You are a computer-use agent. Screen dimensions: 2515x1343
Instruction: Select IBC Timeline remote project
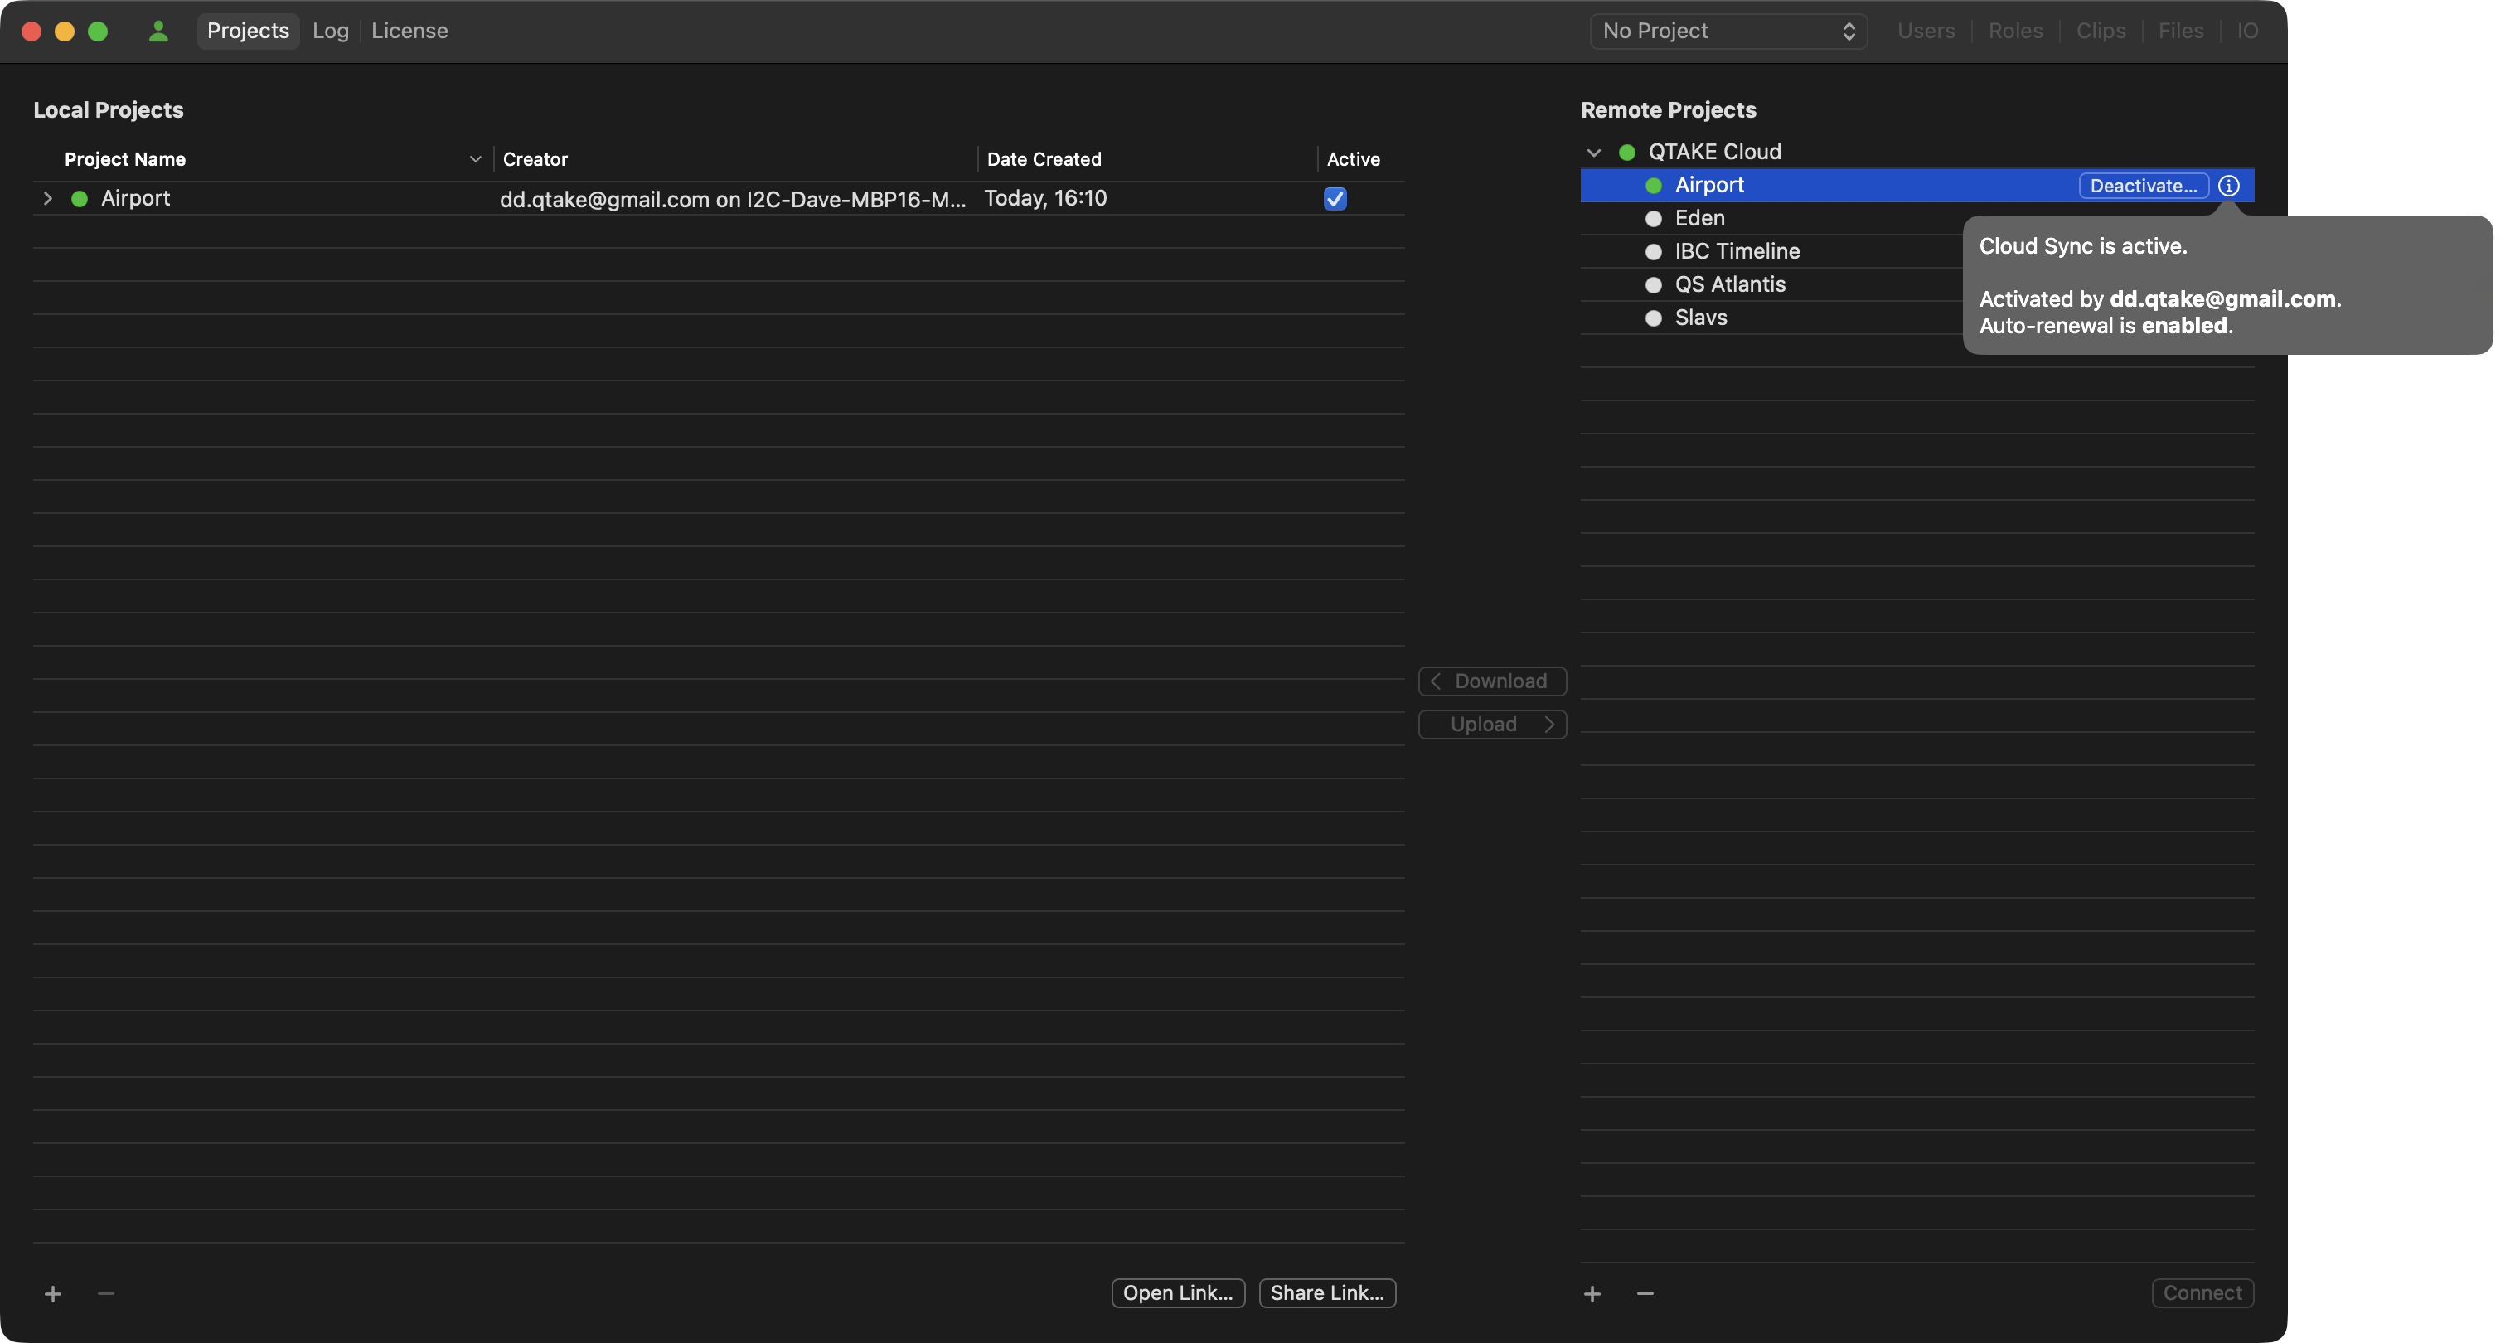1737,251
